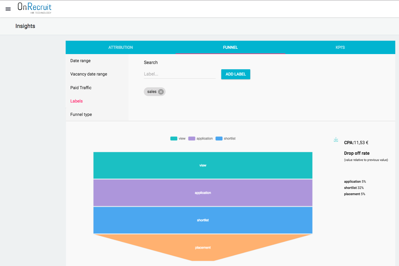Remove the sales label chip

coord(161,92)
